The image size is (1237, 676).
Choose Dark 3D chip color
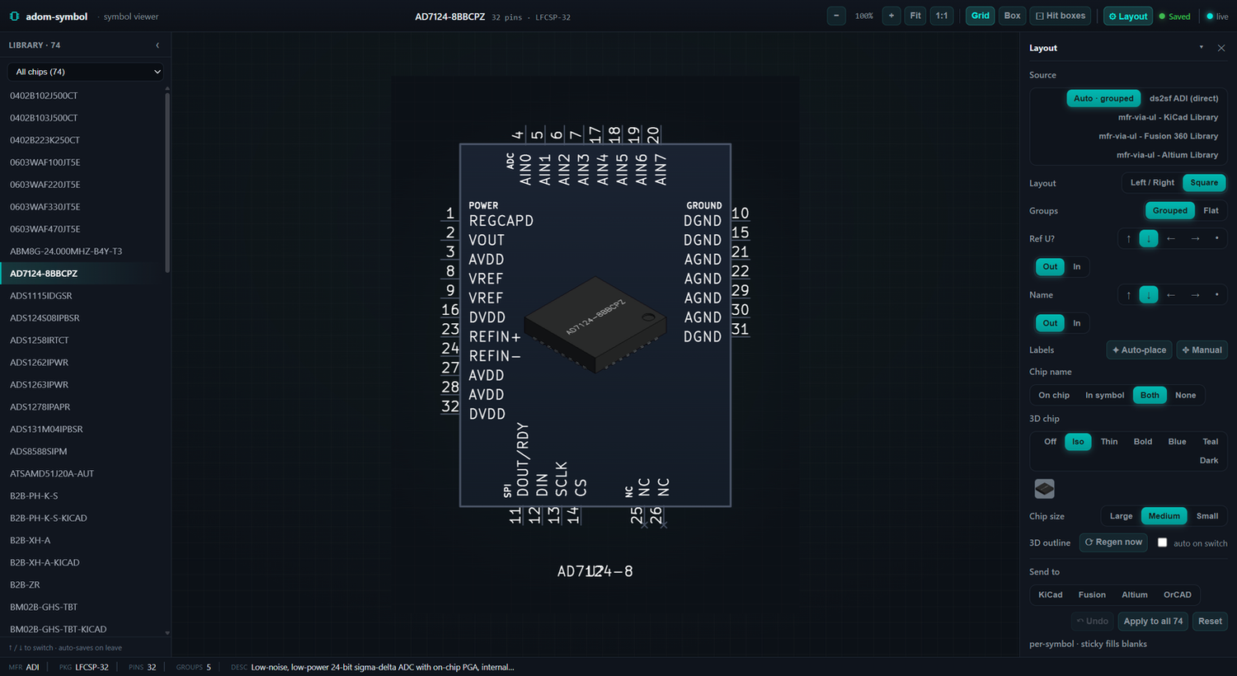coord(1208,461)
